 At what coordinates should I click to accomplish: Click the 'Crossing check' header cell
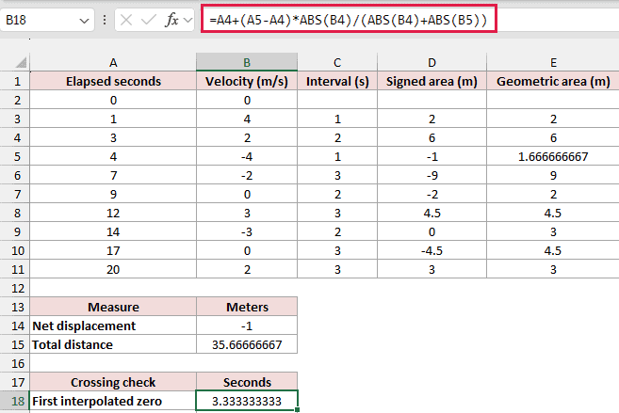[x=113, y=382]
